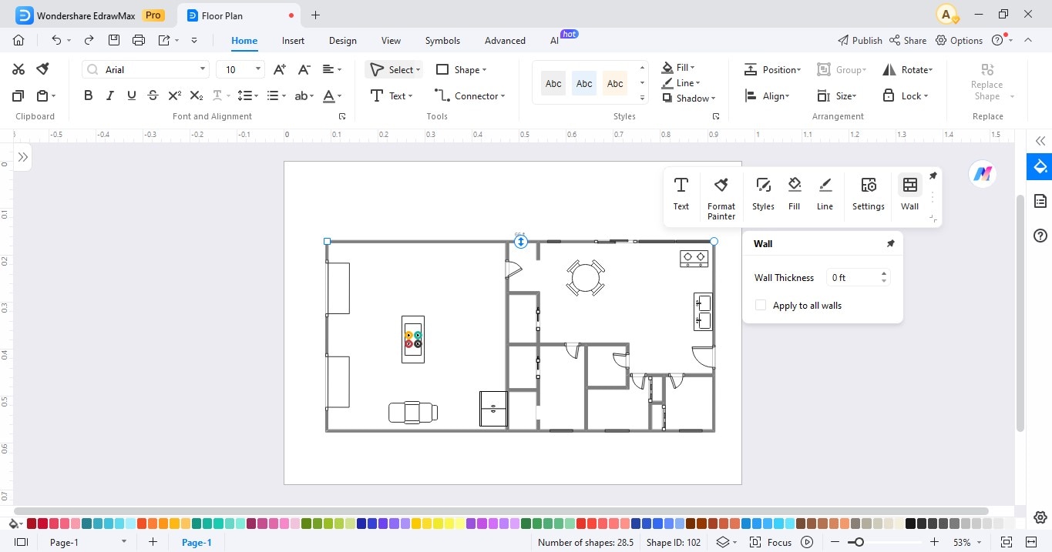Toggle Focus mode in status bar
Viewport: 1052px width, 552px height.
[x=771, y=542]
